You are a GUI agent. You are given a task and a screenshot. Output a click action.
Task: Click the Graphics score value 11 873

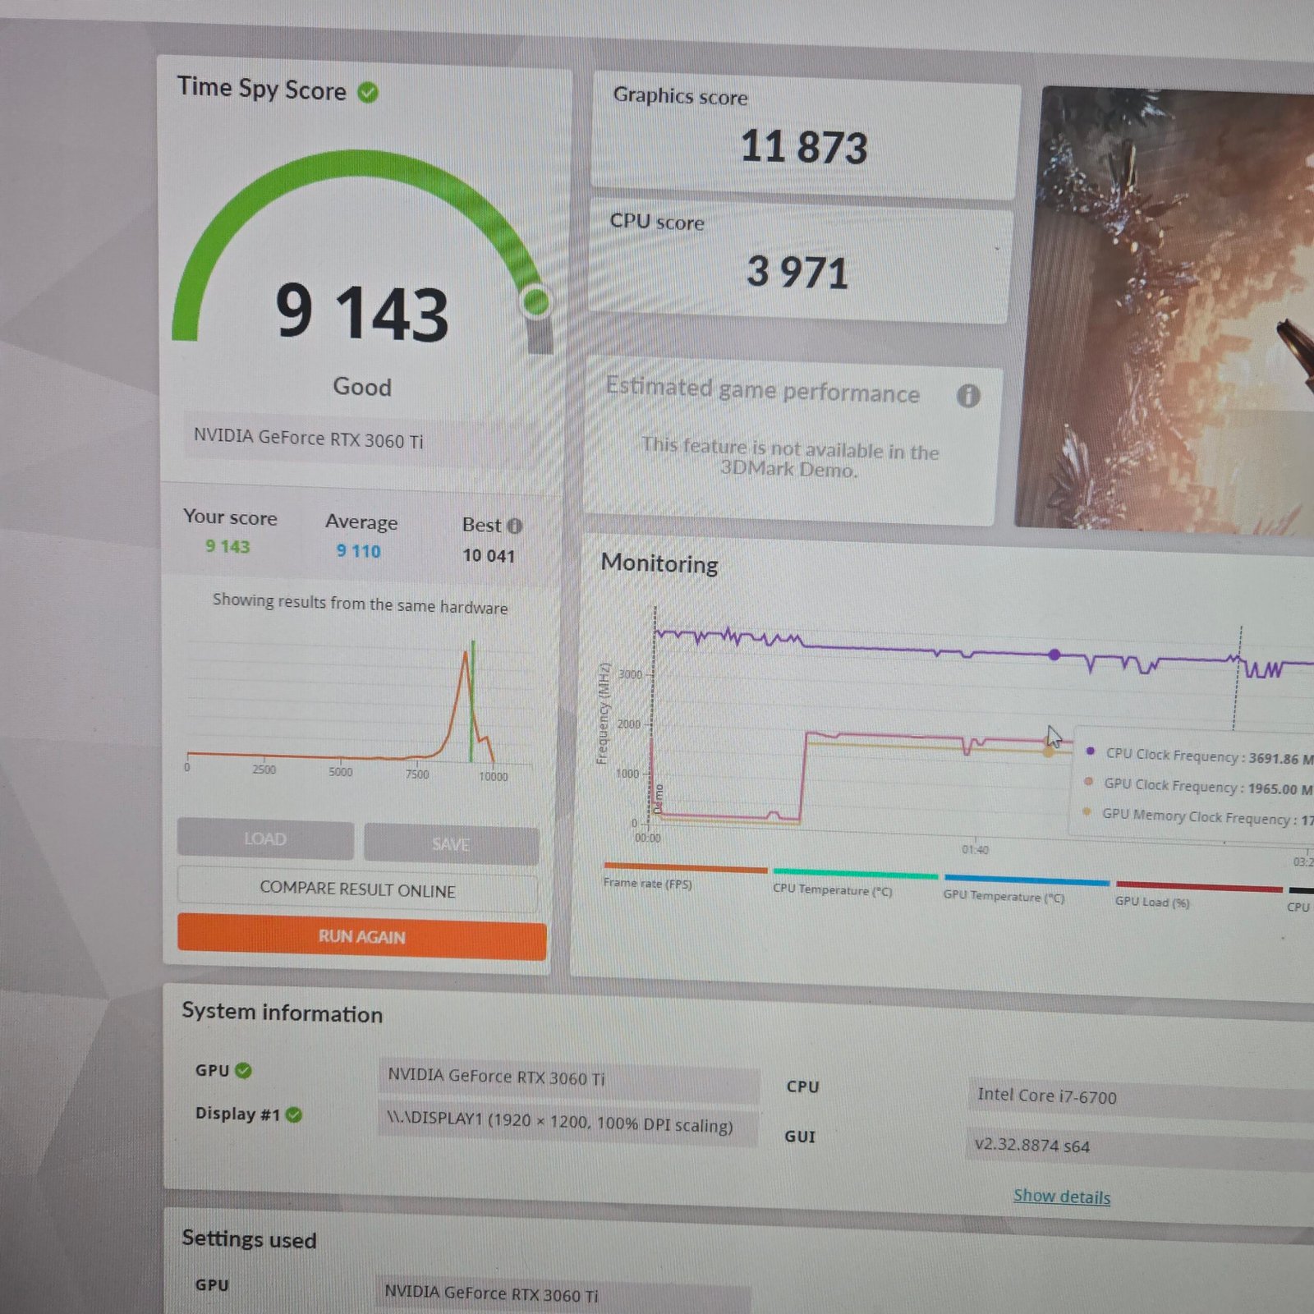coord(804,147)
